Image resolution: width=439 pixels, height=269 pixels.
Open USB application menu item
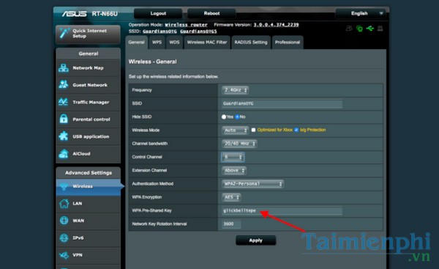89,136
